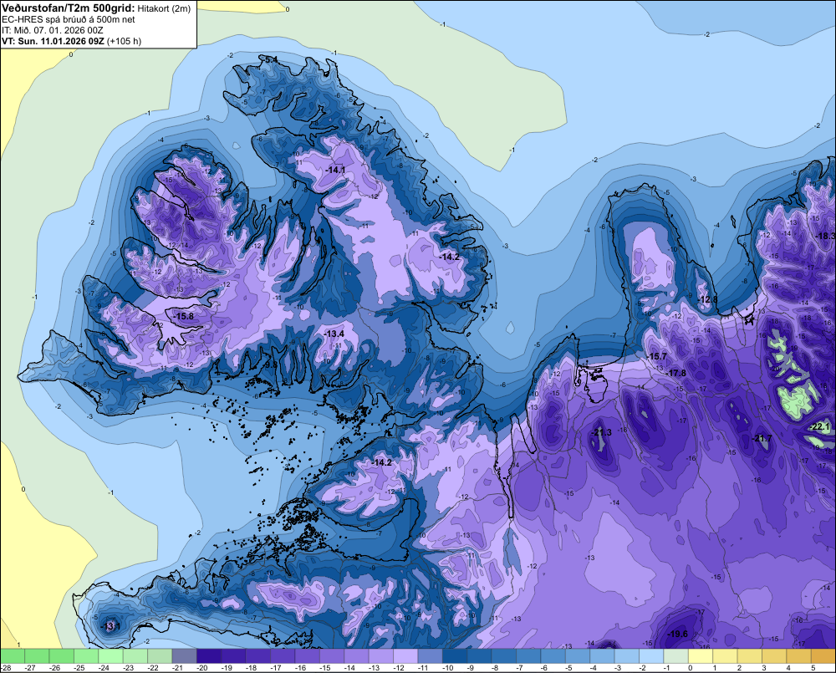836x673 pixels.
Task: Click the legend swatch above the -24 label
Action: pyautogui.click(x=110, y=656)
